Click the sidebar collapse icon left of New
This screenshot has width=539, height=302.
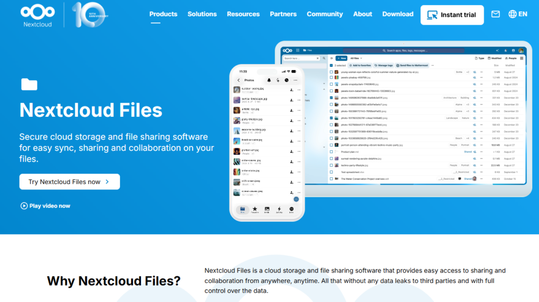tap(332, 58)
